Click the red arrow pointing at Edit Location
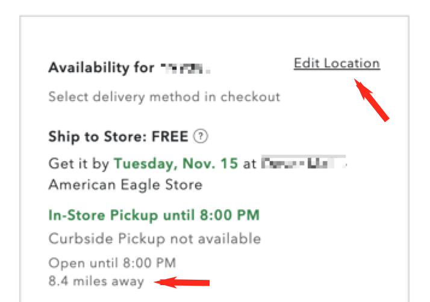This screenshot has width=430, height=302. click(x=372, y=100)
